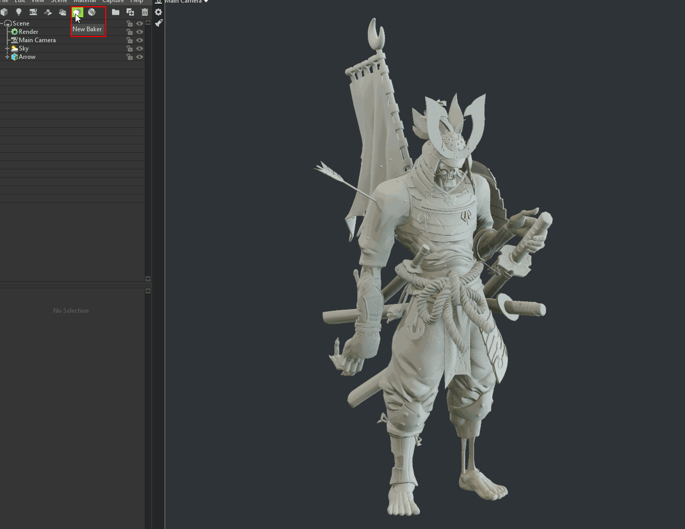Add a new mesh object (cube icon)

(x=4, y=12)
